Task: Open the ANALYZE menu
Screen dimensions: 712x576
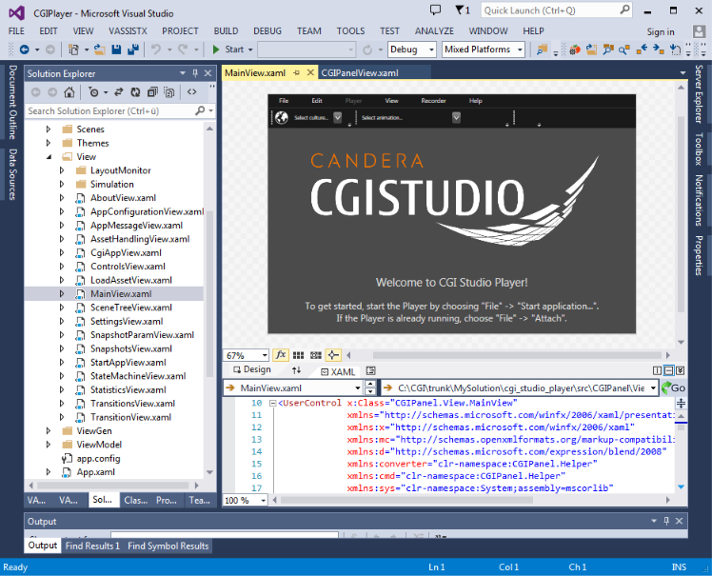Action: 434,30
